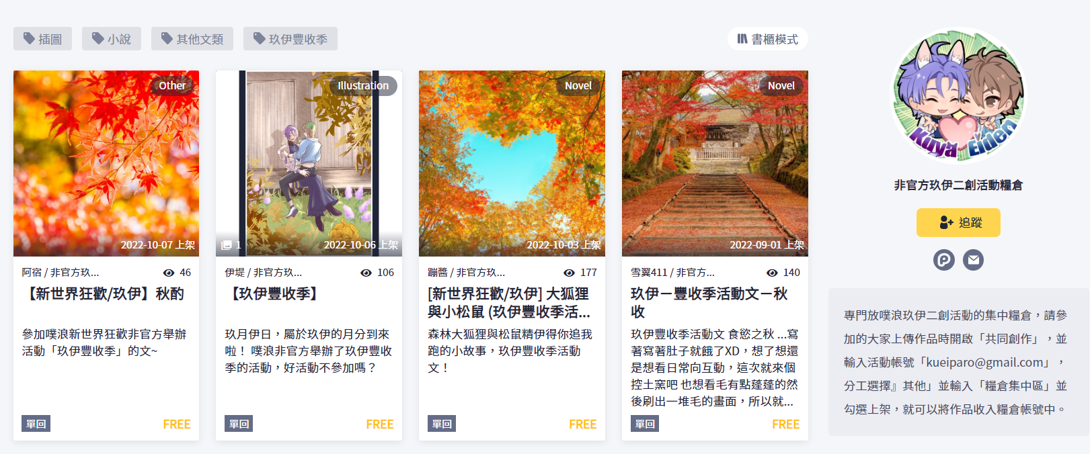Viewport: 1090px width, 454px height.
Task: Click the Plurk icon under profile
Action: coord(943,259)
